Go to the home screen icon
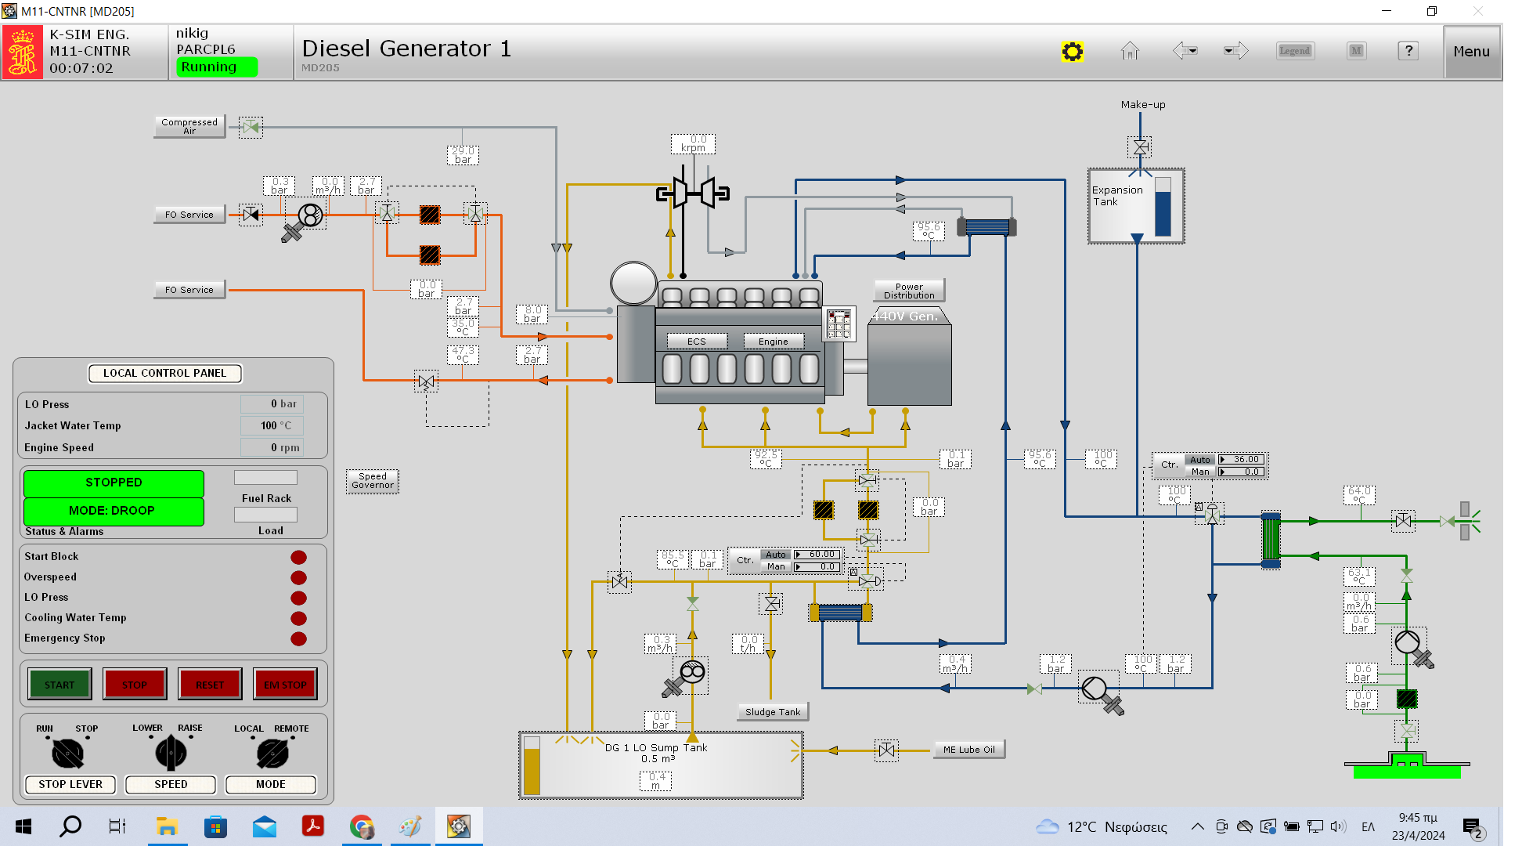Screen dimensions: 1522x846 pyautogui.click(x=1129, y=52)
